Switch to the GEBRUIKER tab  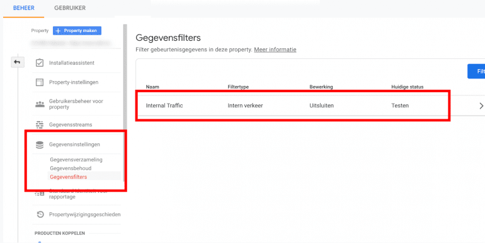coord(70,8)
